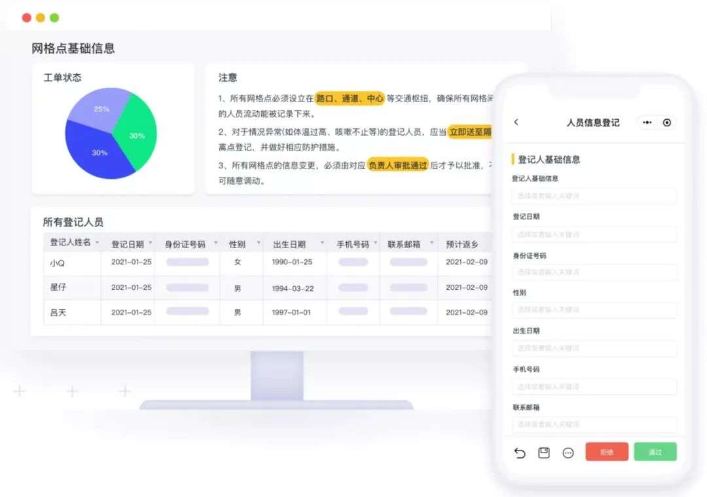Screen dimensions: 707x497
Task: Open the 身份证号码 column filter arrow
Action: [215, 243]
